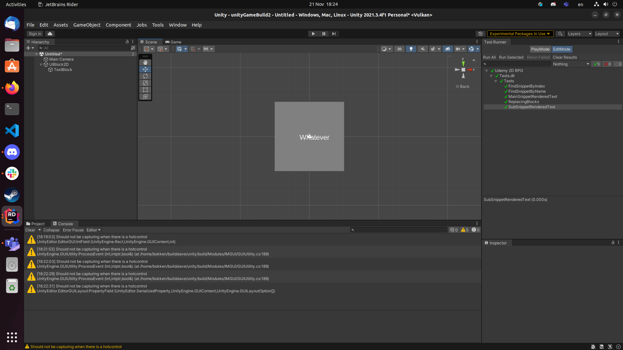Select the Scale tool
Viewport: 623px width, 350px height.
pos(145,83)
